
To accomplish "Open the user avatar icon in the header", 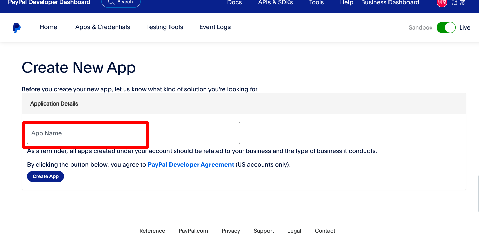I will (x=442, y=3).
